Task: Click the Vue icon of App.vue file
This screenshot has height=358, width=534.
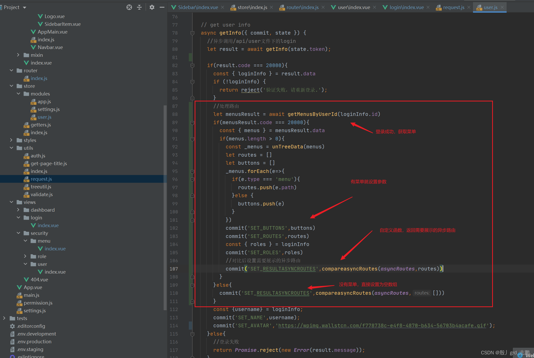Action: pyautogui.click(x=19, y=287)
